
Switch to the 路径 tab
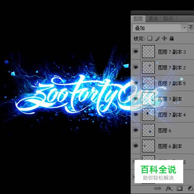click(x=168, y=19)
